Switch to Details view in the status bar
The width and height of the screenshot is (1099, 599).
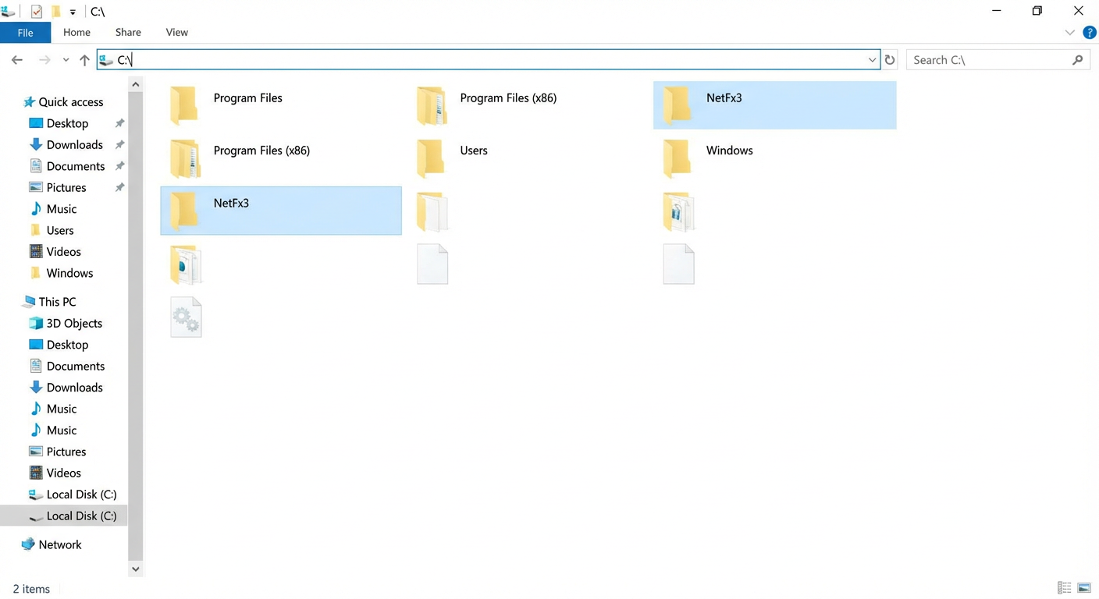[x=1064, y=587]
